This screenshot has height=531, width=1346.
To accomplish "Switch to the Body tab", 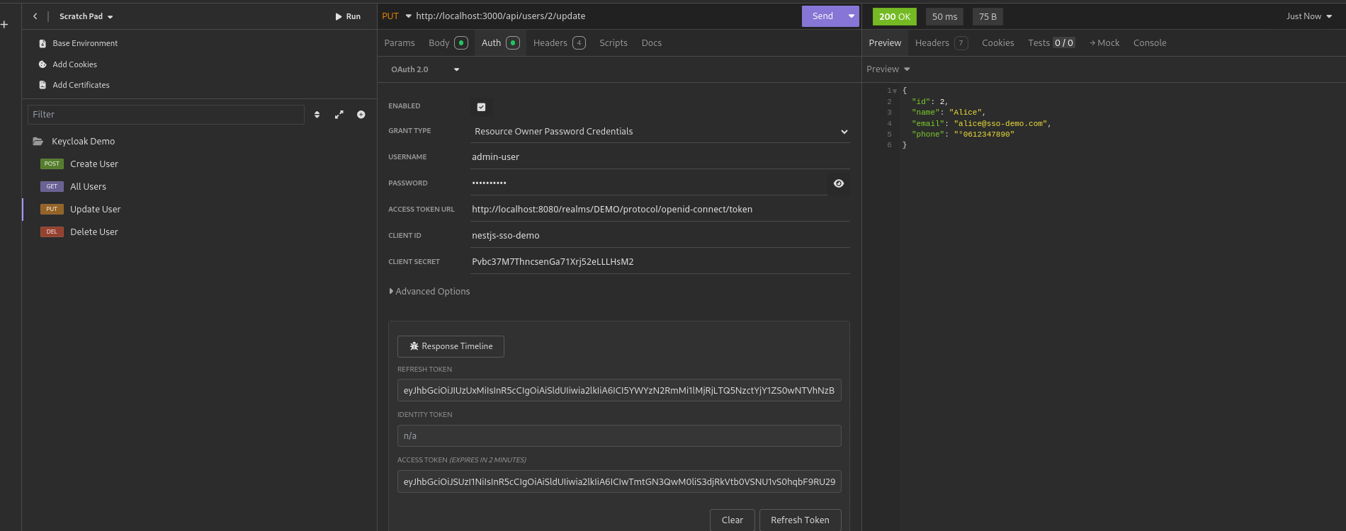I will point(448,43).
